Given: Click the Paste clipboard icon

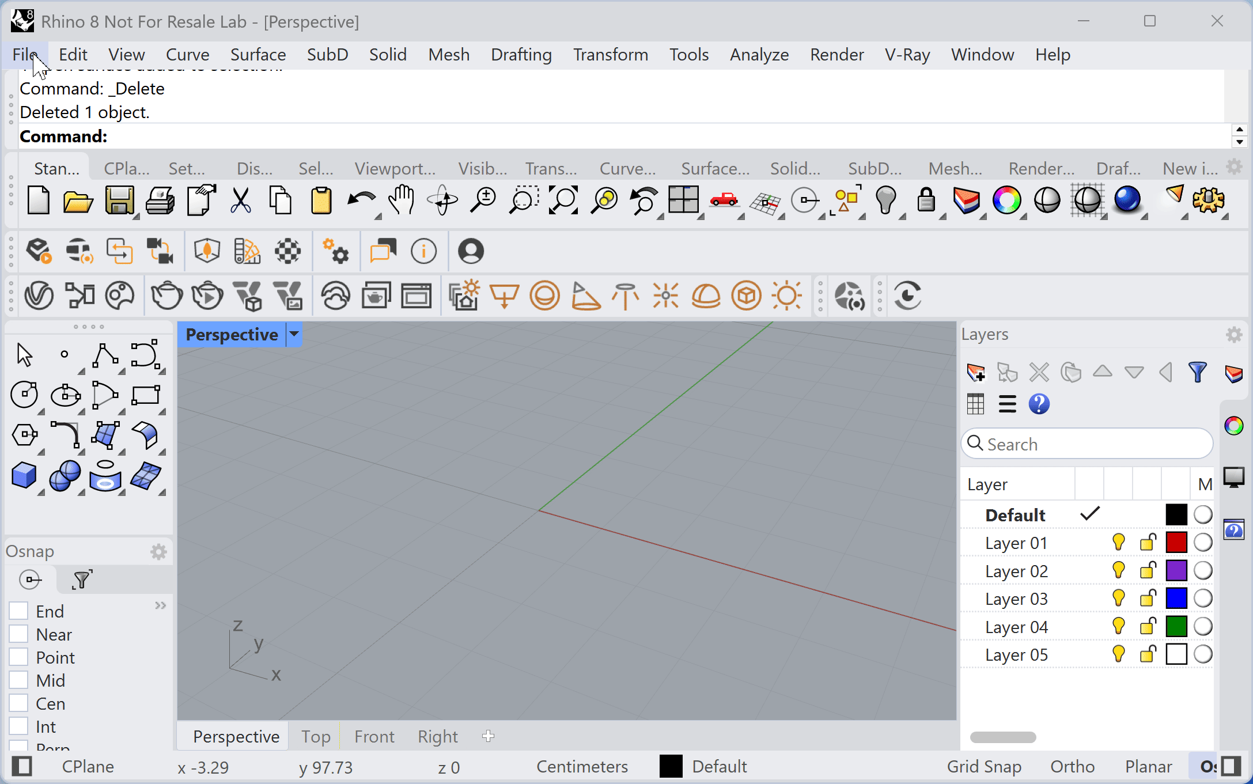Looking at the screenshot, I should click(x=321, y=201).
